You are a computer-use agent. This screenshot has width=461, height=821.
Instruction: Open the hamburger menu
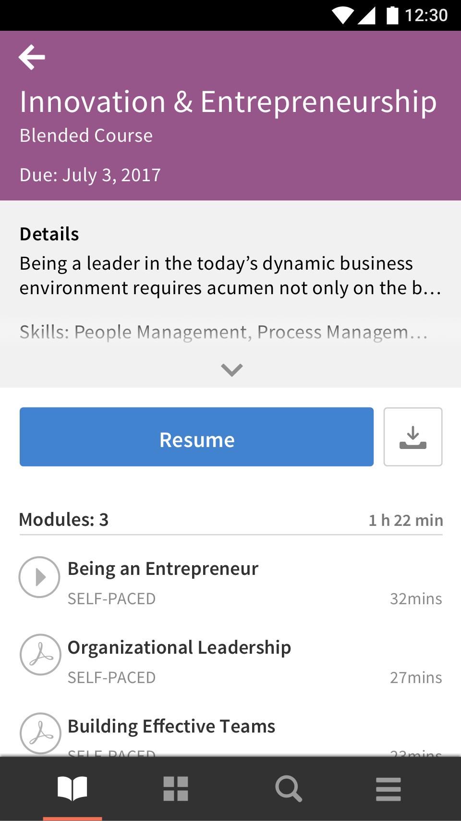(x=388, y=789)
